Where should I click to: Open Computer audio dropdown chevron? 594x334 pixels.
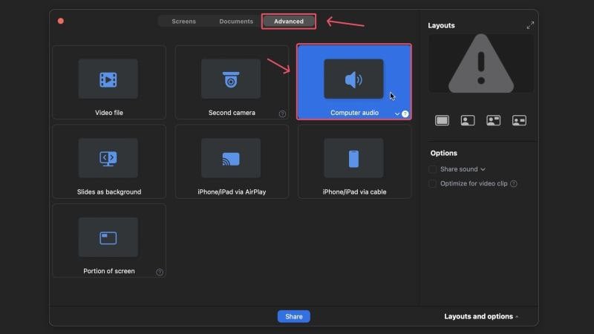point(396,114)
